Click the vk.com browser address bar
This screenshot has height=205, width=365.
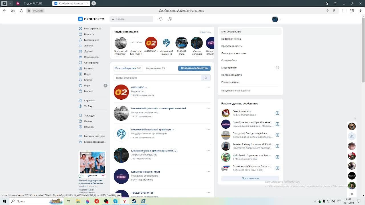(38, 11)
